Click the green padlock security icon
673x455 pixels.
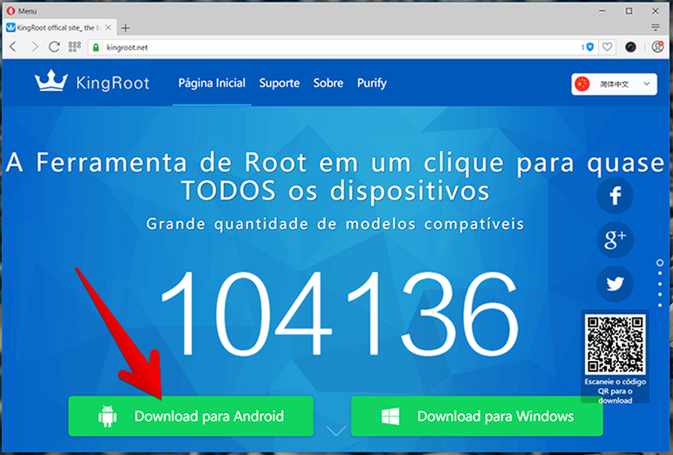(95, 48)
